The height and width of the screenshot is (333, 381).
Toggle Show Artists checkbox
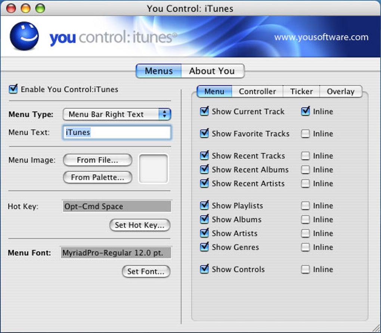point(204,233)
